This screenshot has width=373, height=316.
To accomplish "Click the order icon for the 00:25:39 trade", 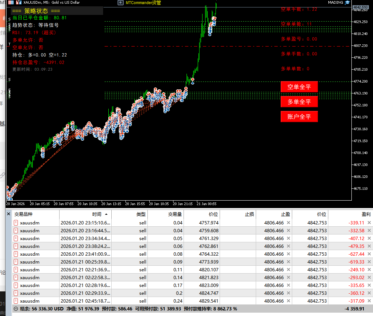I will (x=16, y=262).
